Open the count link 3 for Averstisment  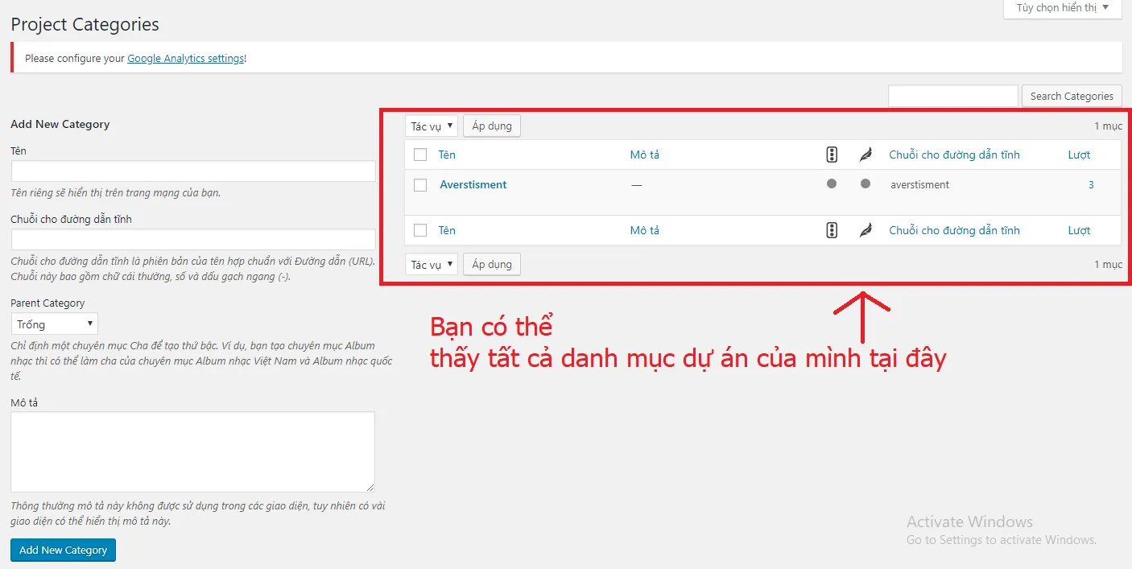click(1091, 184)
